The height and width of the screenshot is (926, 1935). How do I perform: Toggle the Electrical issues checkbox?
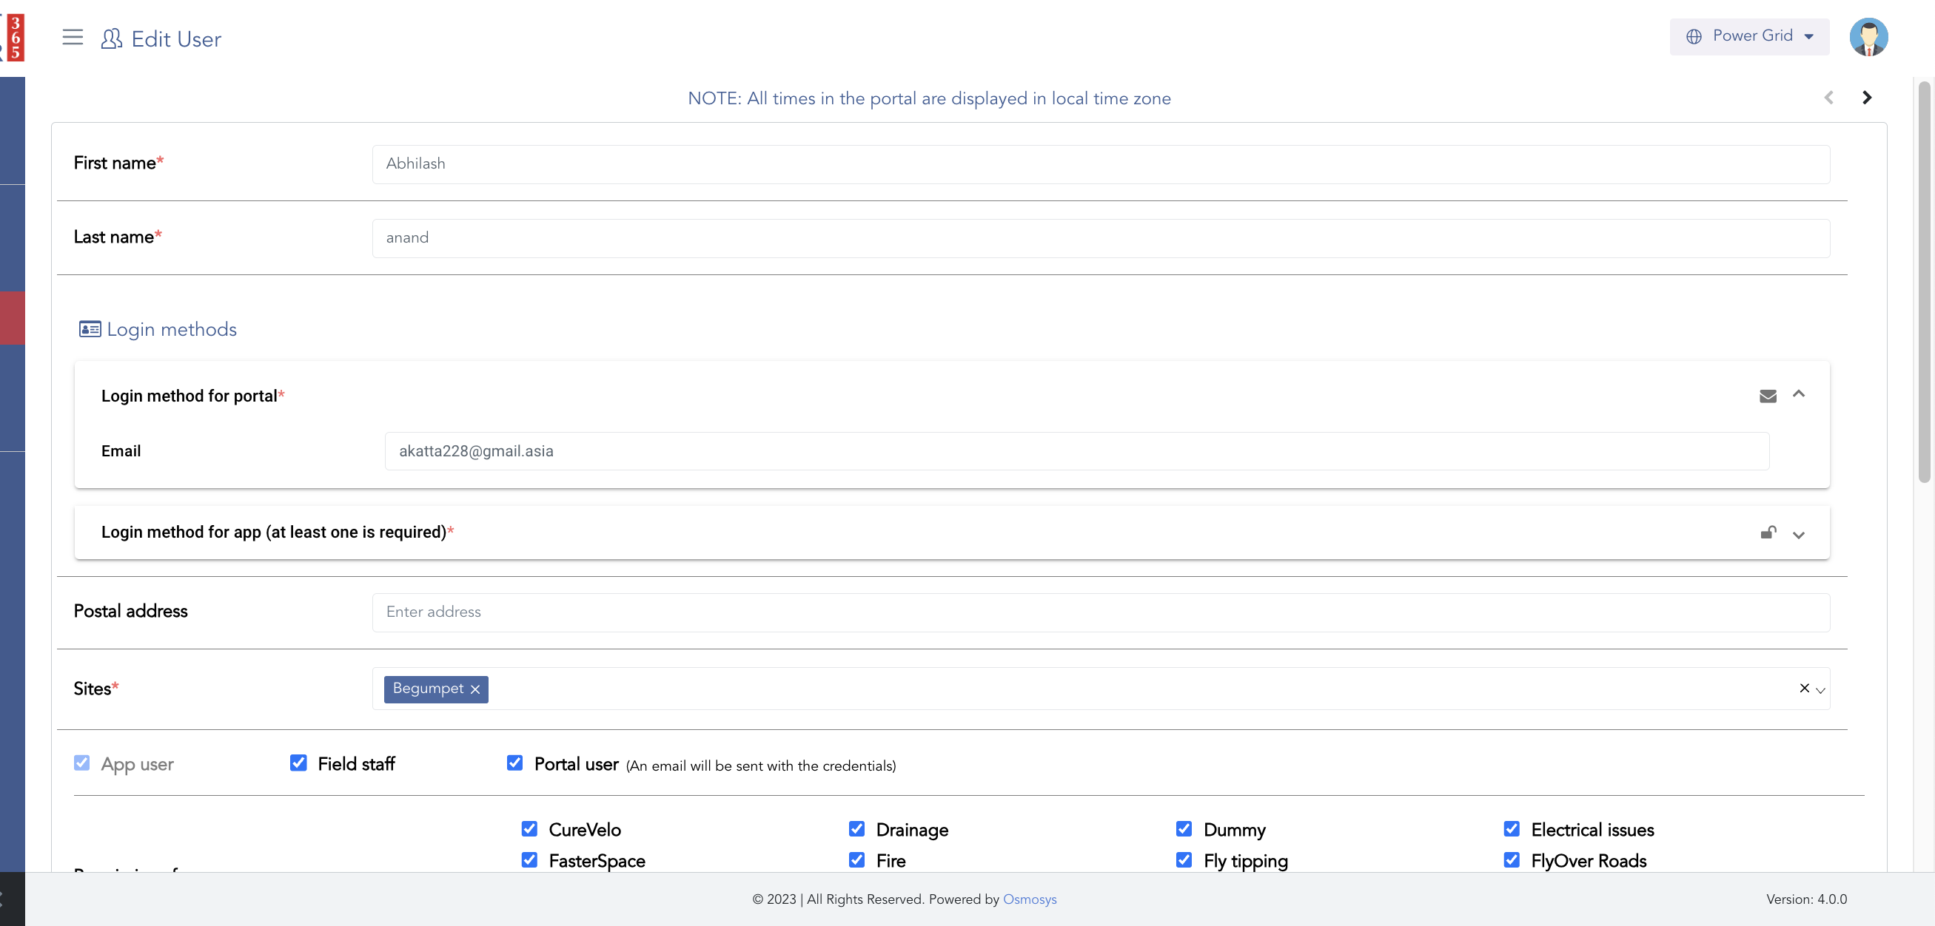(1512, 828)
